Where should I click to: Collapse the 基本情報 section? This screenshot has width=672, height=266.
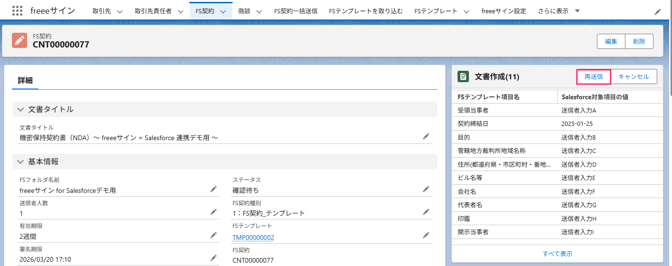click(20, 161)
